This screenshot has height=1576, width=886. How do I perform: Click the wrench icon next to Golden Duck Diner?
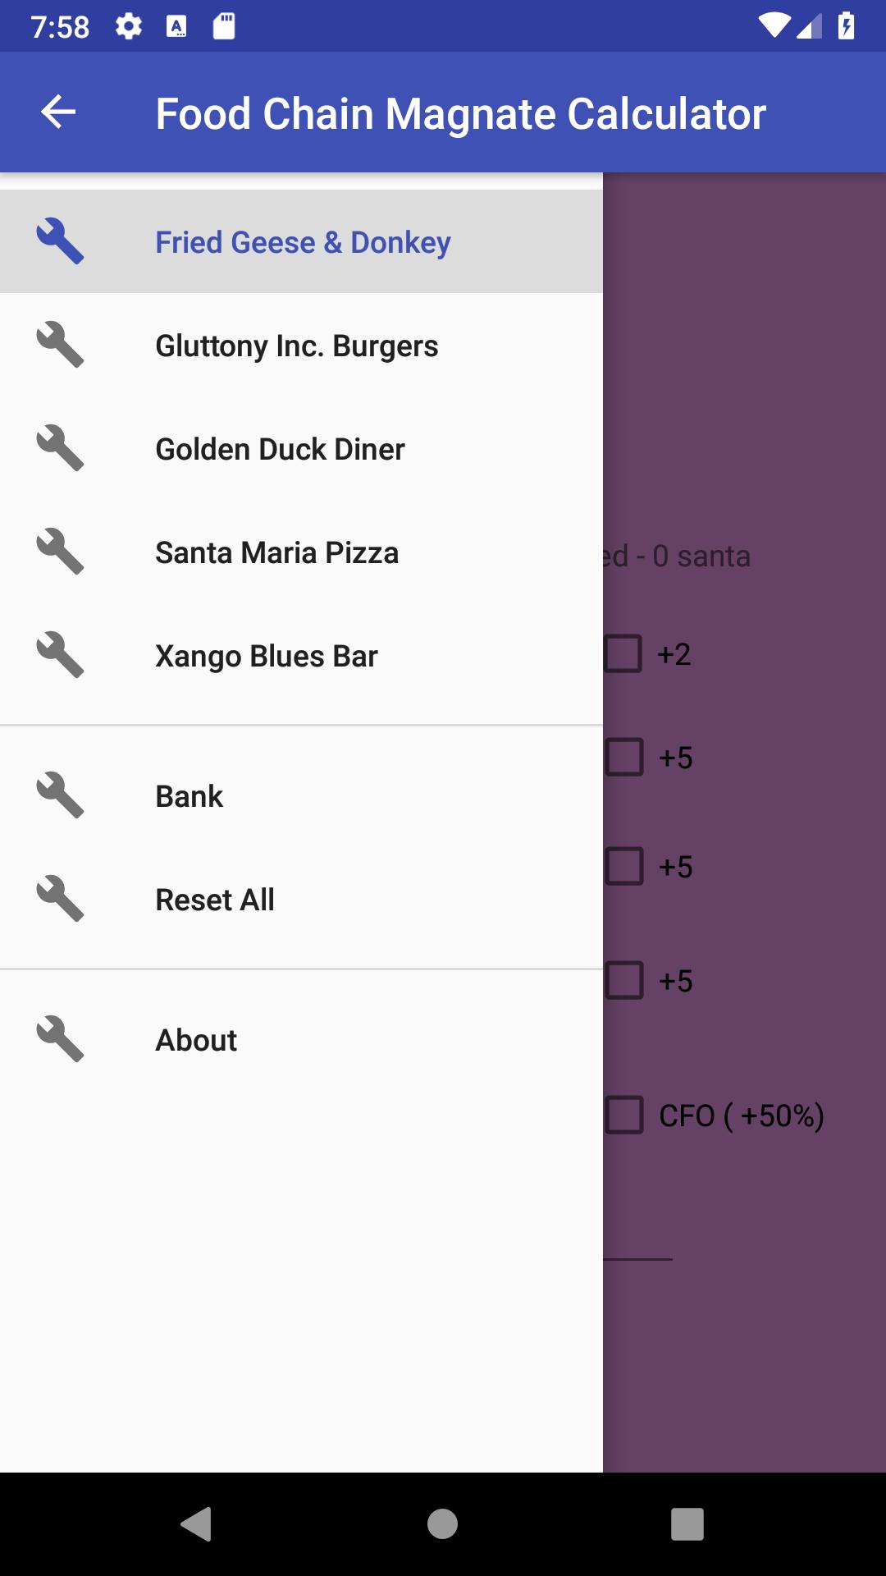(60, 448)
